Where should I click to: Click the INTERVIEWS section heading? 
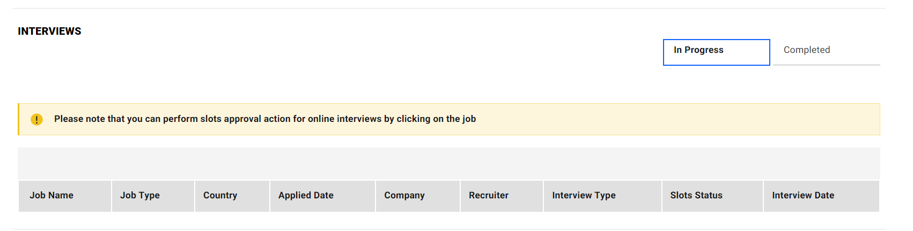[49, 32]
